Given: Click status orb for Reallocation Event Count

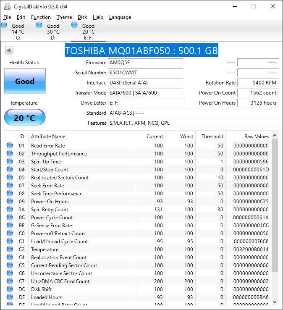Looking at the screenshot, I should coord(10,257).
